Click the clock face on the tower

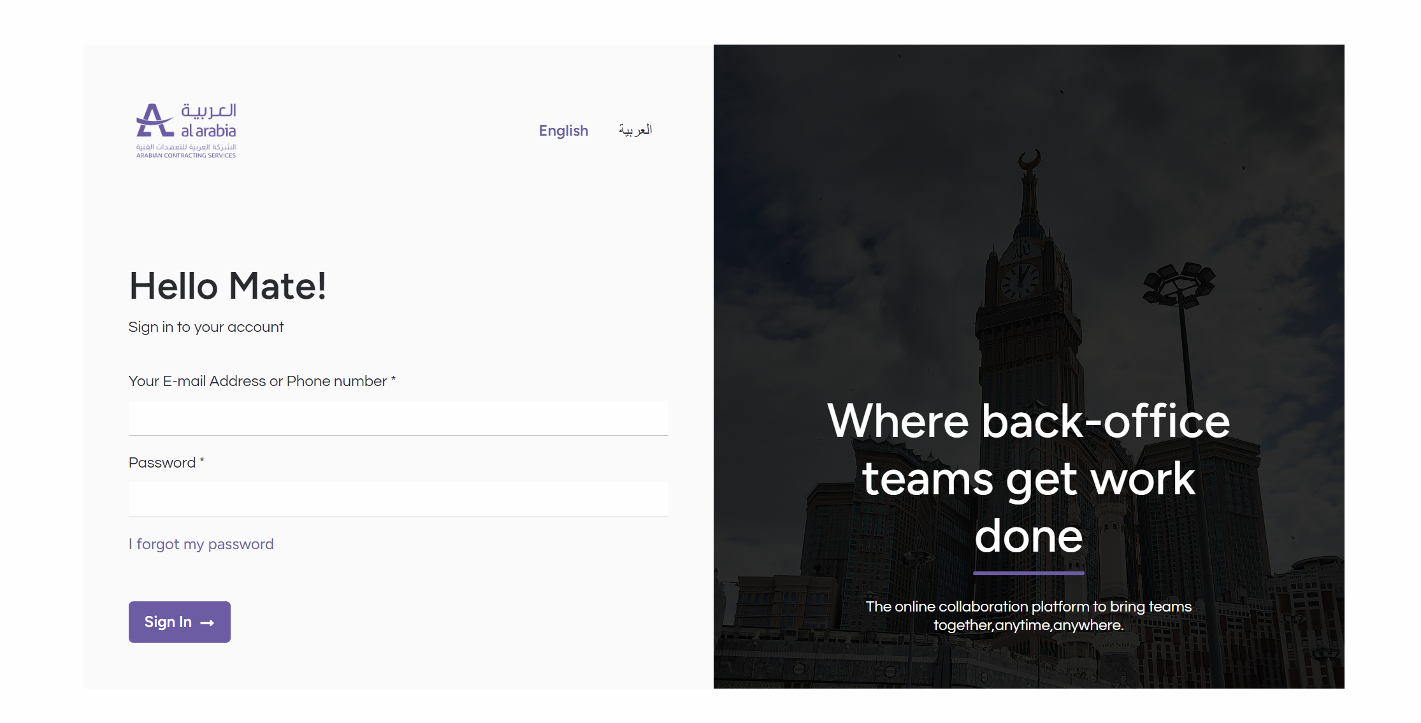pos(1019,281)
